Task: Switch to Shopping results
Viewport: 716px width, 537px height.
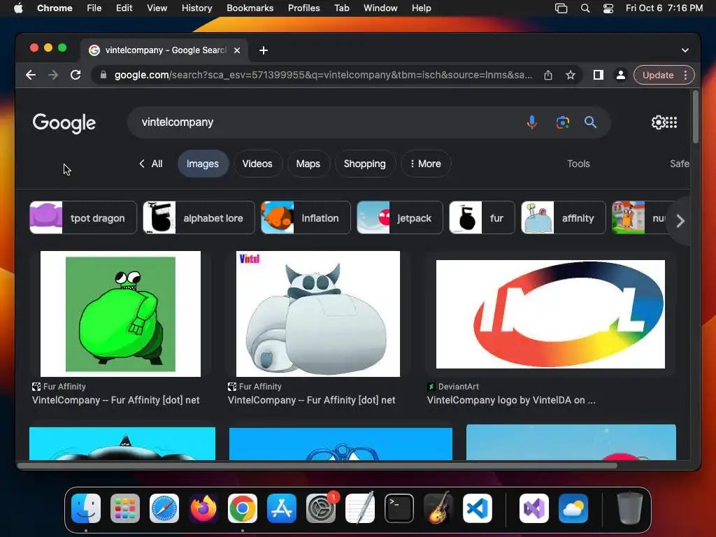Action: [365, 164]
